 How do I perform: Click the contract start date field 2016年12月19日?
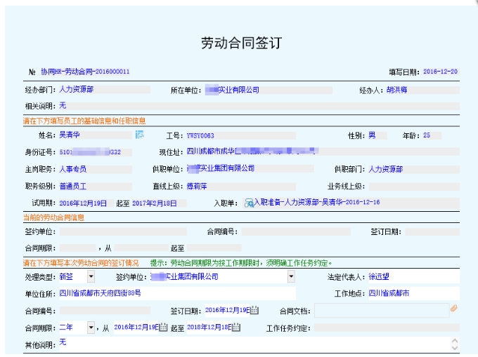136,328
